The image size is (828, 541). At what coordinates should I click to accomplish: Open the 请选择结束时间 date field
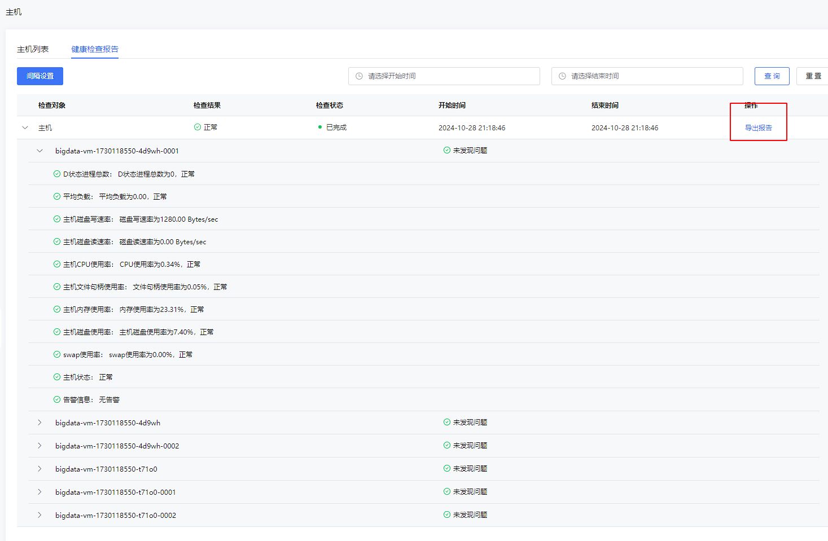tap(647, 76)
